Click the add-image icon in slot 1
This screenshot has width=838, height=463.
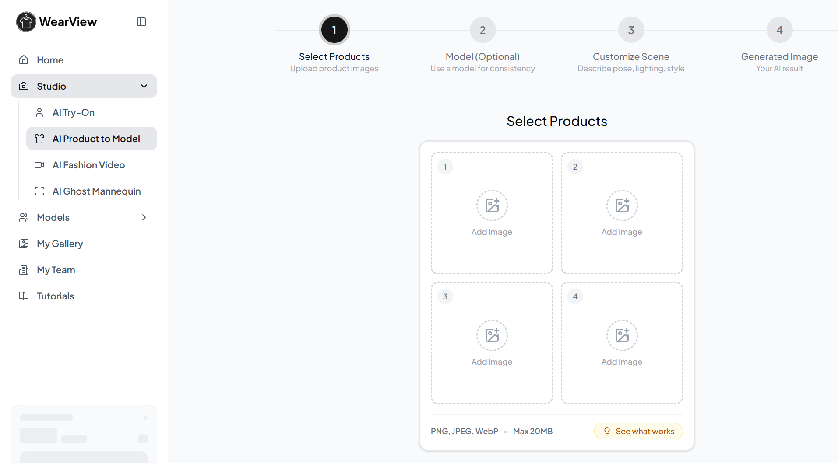[x=492, y=205]
